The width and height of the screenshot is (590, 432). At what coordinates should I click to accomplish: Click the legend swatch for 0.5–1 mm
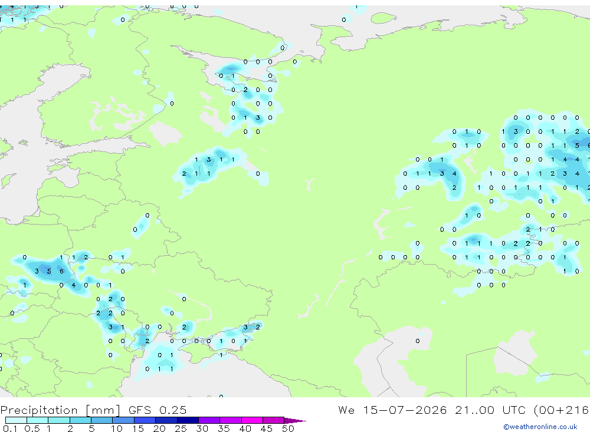tap(38, 420)
